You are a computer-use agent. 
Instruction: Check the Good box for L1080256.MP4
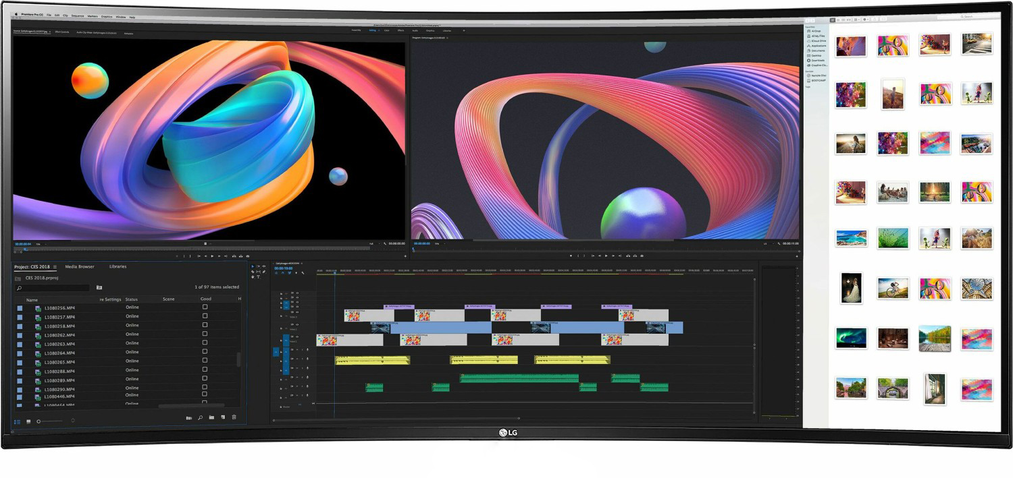(x=205, y=307)
